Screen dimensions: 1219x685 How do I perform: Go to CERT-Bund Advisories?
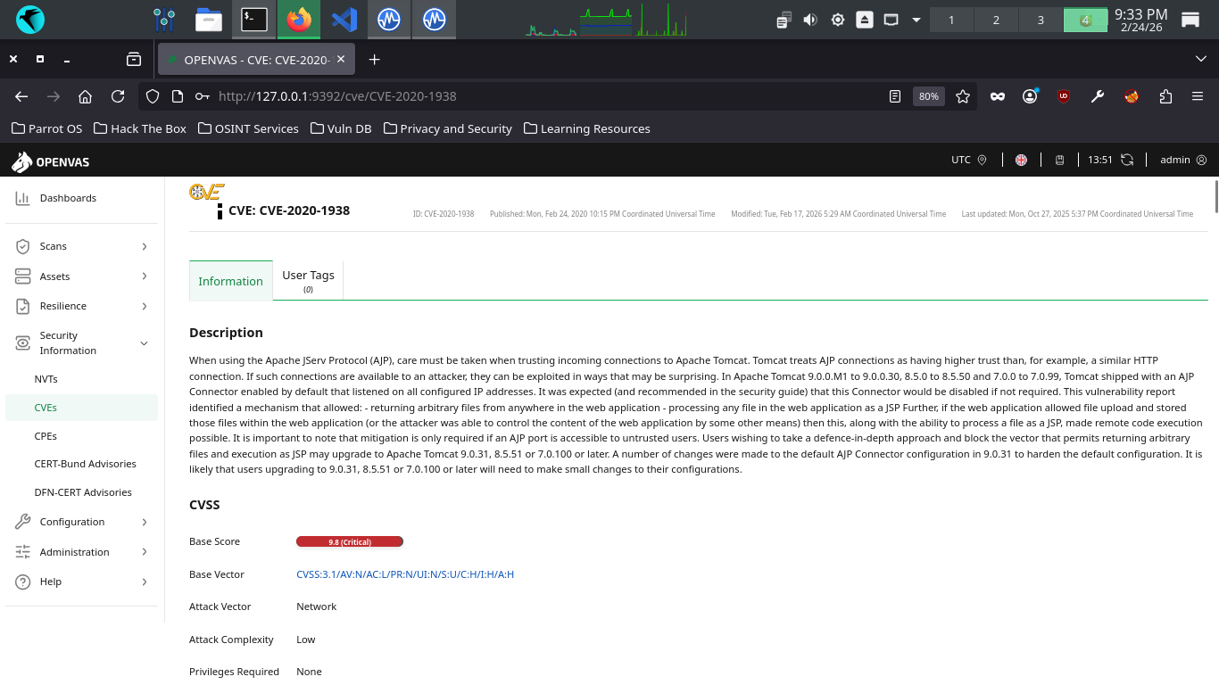click(x=86, y=464)
